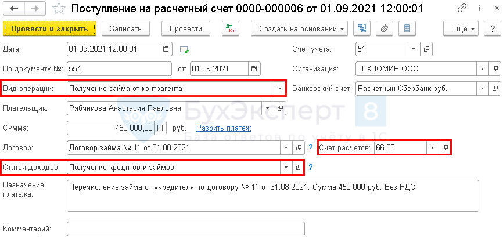The height and width of the screenshot is (239, 503).
Task: Expand the Статья доходов dropdown
Action: coord(286,167)
